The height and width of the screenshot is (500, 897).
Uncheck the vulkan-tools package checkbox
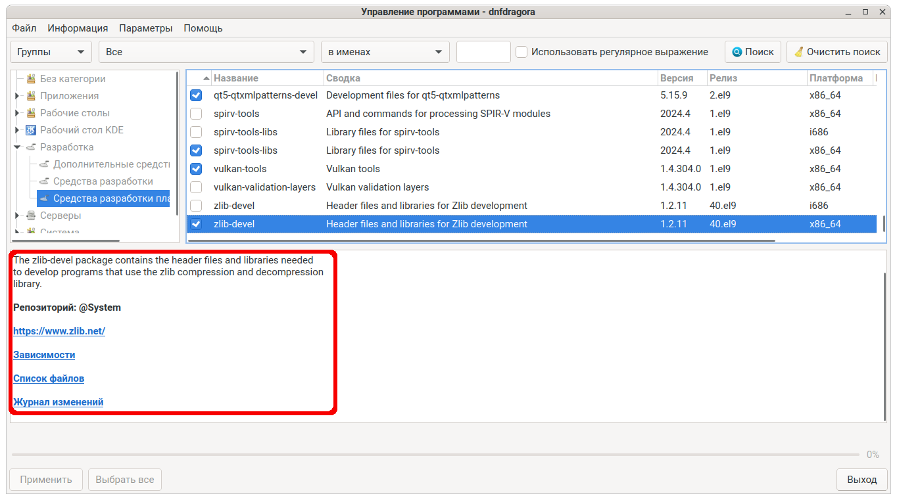click(x=196, y=169)
